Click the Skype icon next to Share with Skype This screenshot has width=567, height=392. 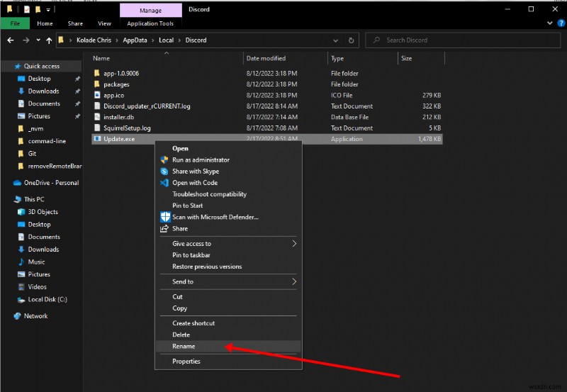pos(164,171)
